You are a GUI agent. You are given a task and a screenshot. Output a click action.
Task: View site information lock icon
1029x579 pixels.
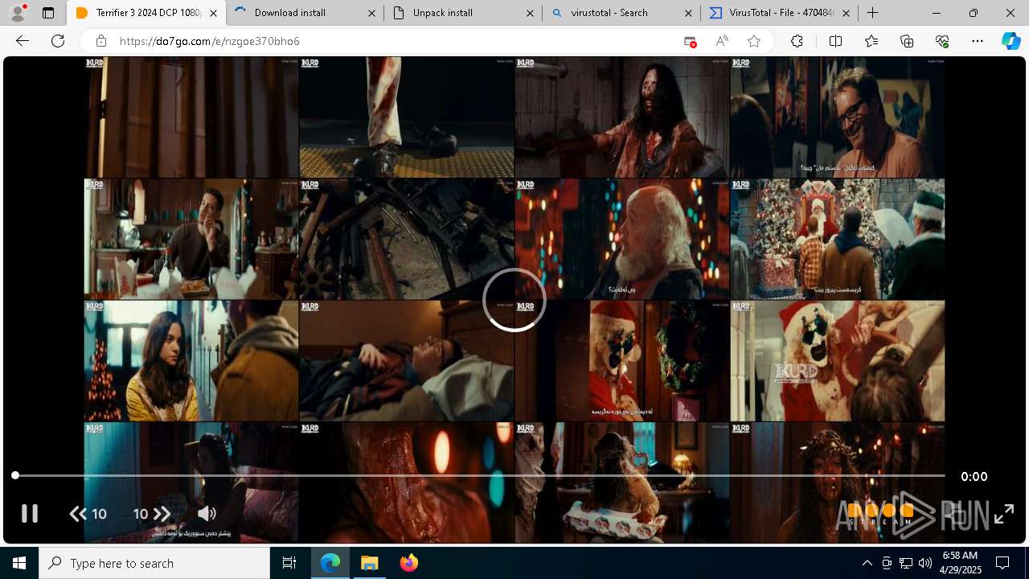(100, 41)
